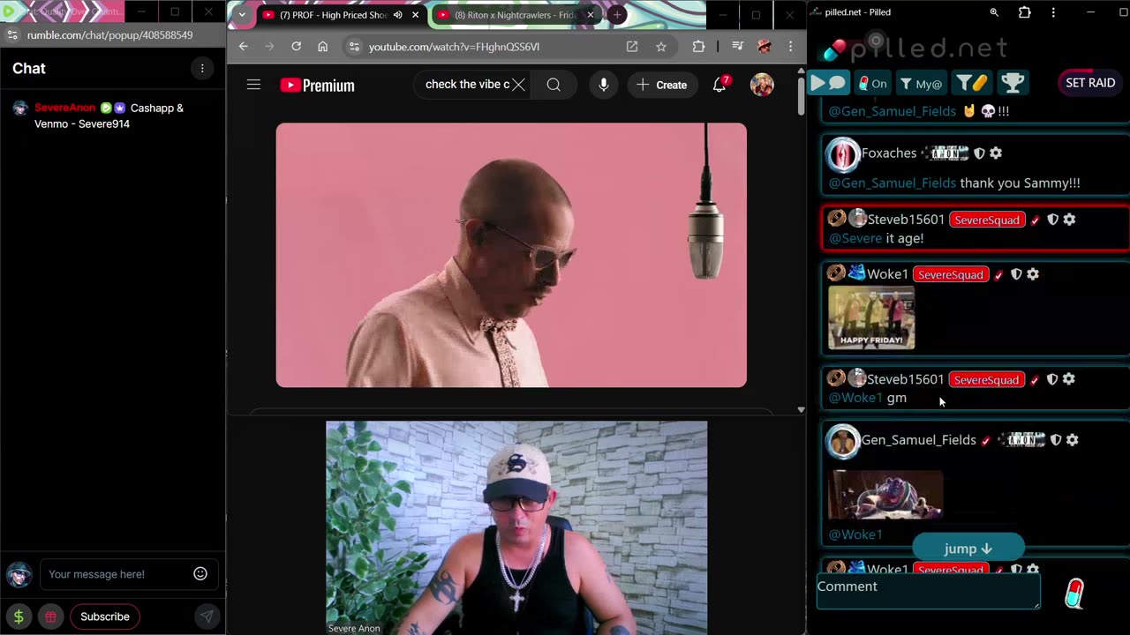Open YouTube page in app icon
This screenshot has width=1130, height=635.
click(632, 47)
